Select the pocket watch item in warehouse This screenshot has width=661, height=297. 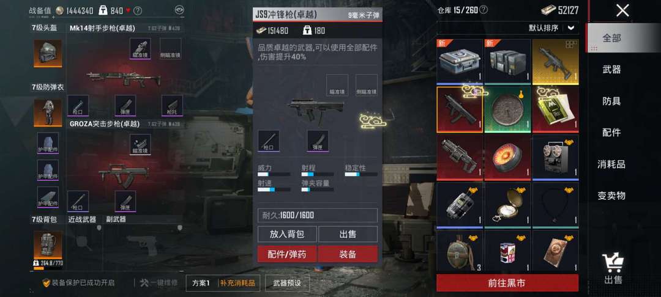[x=507, y=205]
